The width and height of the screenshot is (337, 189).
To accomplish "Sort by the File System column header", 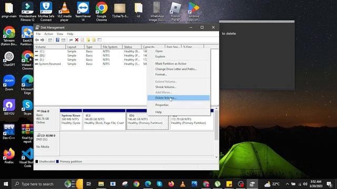I will [x=112, y=47].
